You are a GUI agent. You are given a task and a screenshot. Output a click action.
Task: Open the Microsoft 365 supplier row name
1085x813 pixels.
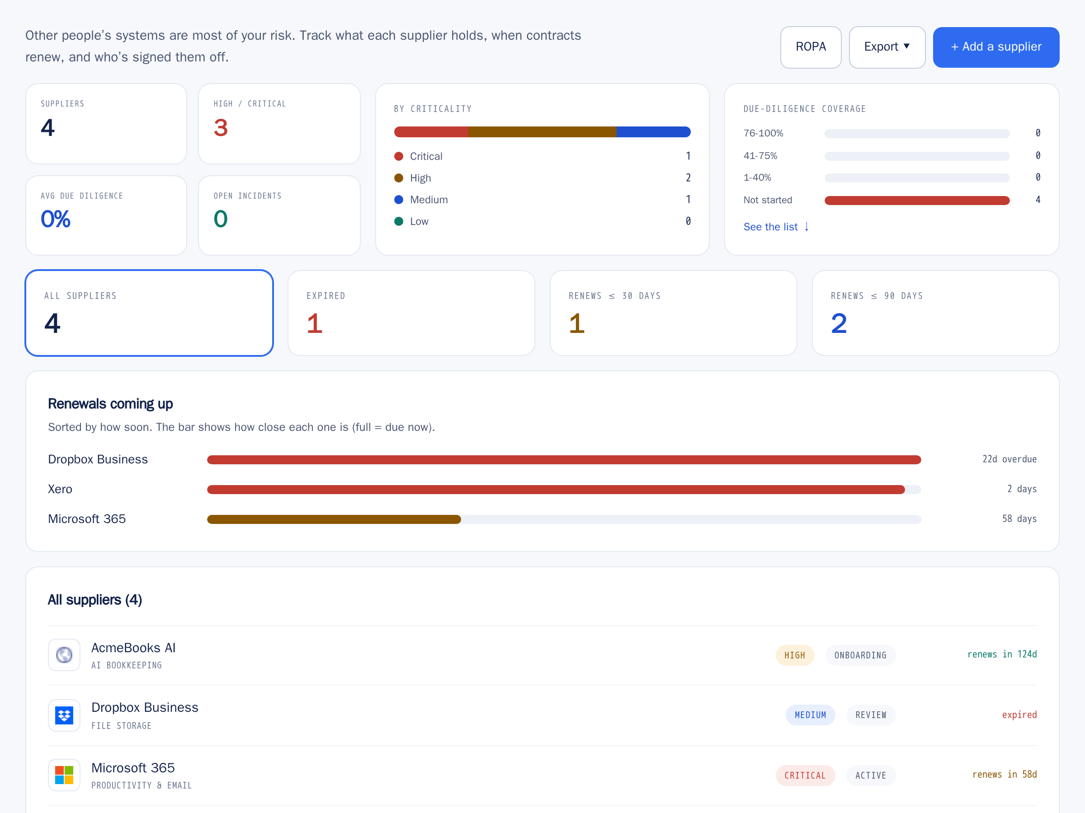tap(133, 767)
